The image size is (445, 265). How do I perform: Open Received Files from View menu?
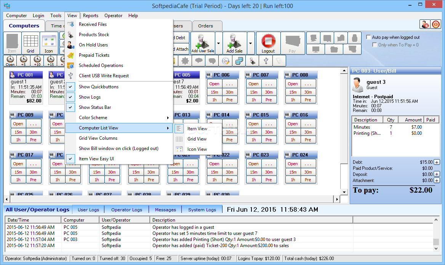pos(119,24)
